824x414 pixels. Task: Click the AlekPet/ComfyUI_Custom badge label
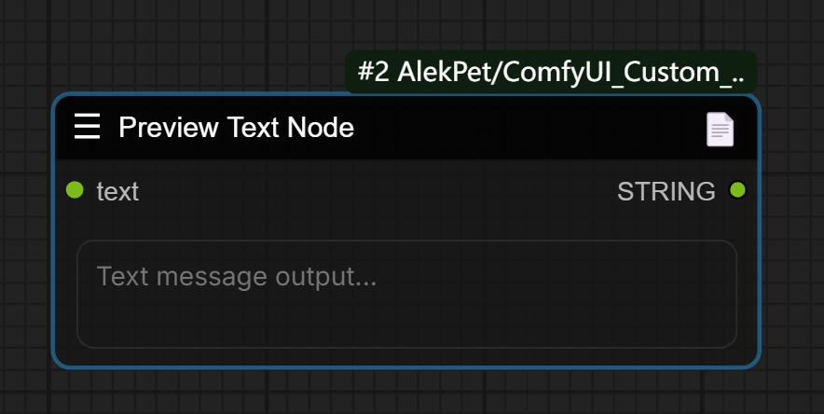[x=557, y=73]
